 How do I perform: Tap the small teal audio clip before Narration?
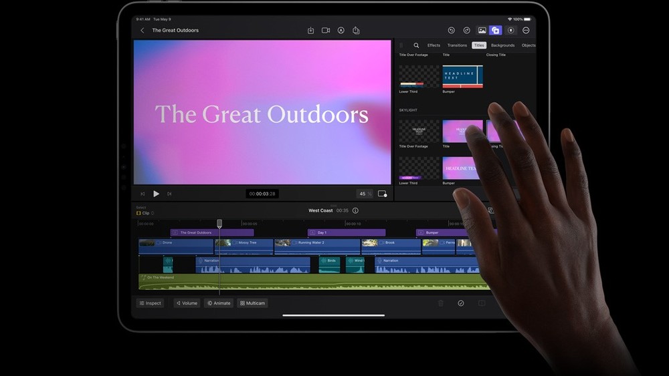click(x=168, y=264)
